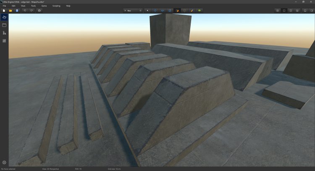This screenshot has height=171, width=315.
Task: Open the texture grid panel in sidebar
Action: pos(4,41)
